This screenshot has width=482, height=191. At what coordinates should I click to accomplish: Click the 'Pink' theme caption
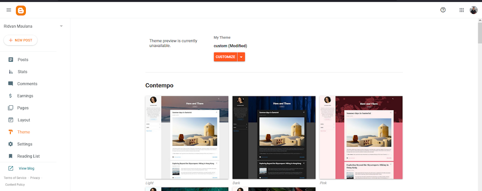coord(323,183)
